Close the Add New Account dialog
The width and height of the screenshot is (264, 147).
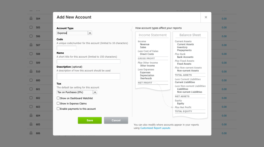click(x=206, y=17)
